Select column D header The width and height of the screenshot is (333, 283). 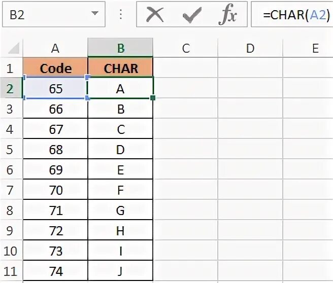[x=250, y=48]
